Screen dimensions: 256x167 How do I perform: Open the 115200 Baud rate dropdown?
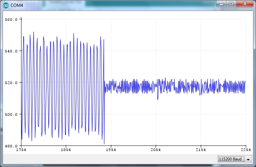point(231,159)
